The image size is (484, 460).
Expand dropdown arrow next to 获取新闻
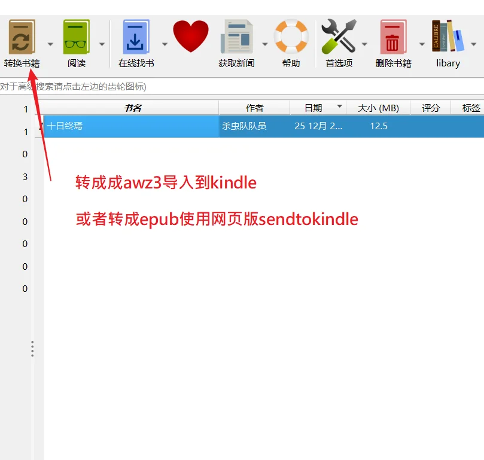click(x=265, y=44)
